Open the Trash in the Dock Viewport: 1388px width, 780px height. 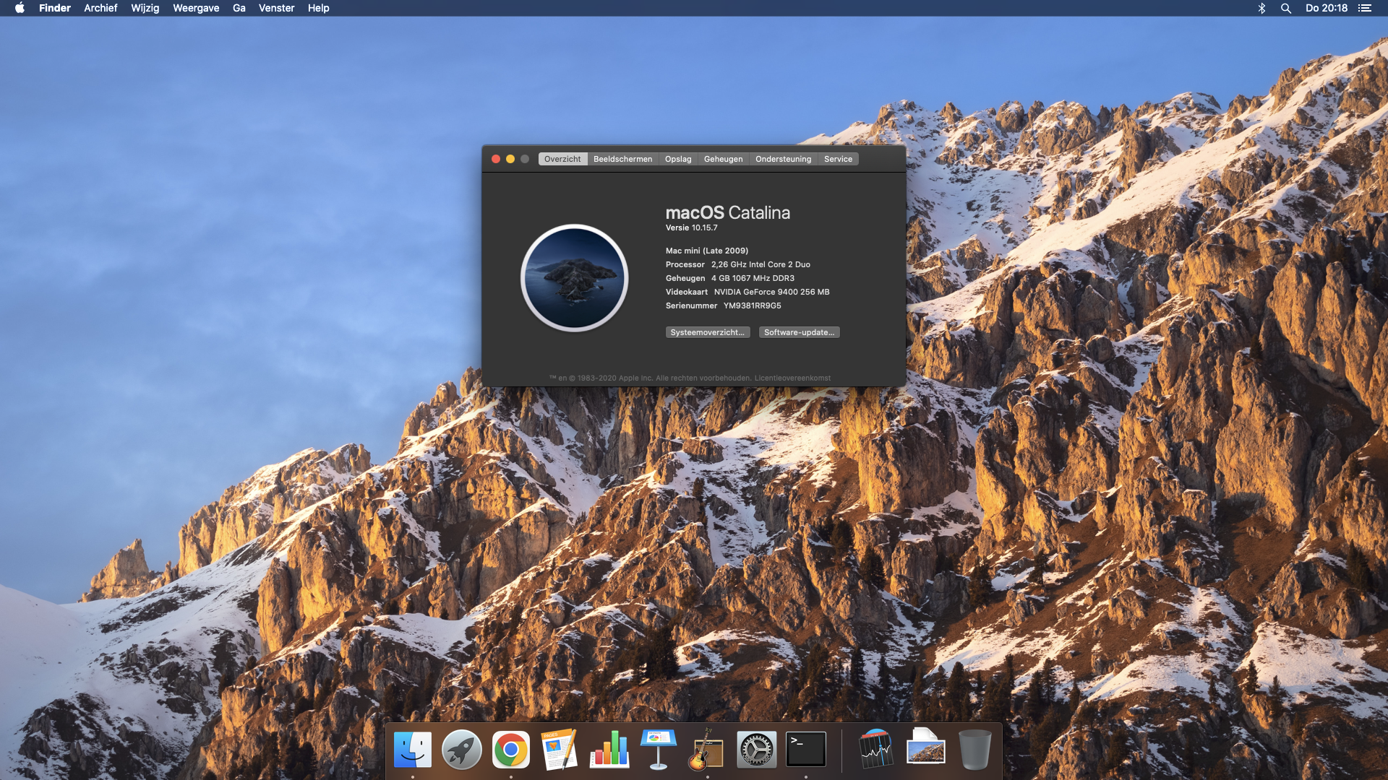[974, 750]
